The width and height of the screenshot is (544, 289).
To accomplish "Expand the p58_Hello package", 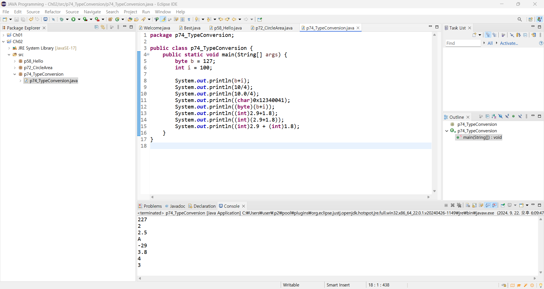I will tap(15, 61).
